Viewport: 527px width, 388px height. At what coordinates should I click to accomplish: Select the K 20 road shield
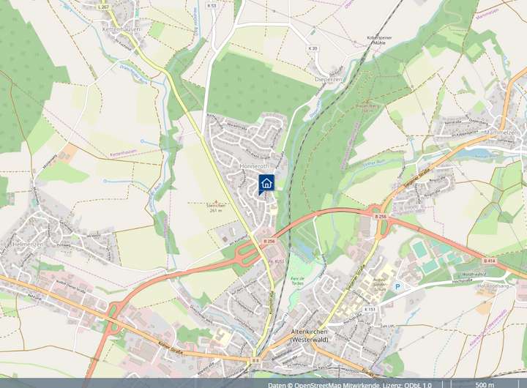point(313,48)
